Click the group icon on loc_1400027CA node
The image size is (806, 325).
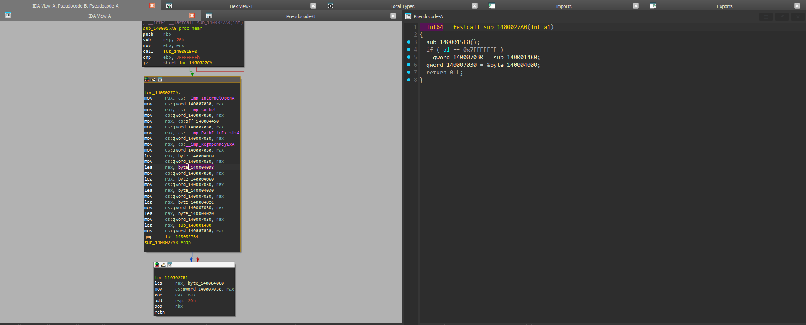(160, 80)
